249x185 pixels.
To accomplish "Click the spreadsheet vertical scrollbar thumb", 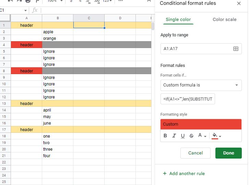I will [153, 26].
